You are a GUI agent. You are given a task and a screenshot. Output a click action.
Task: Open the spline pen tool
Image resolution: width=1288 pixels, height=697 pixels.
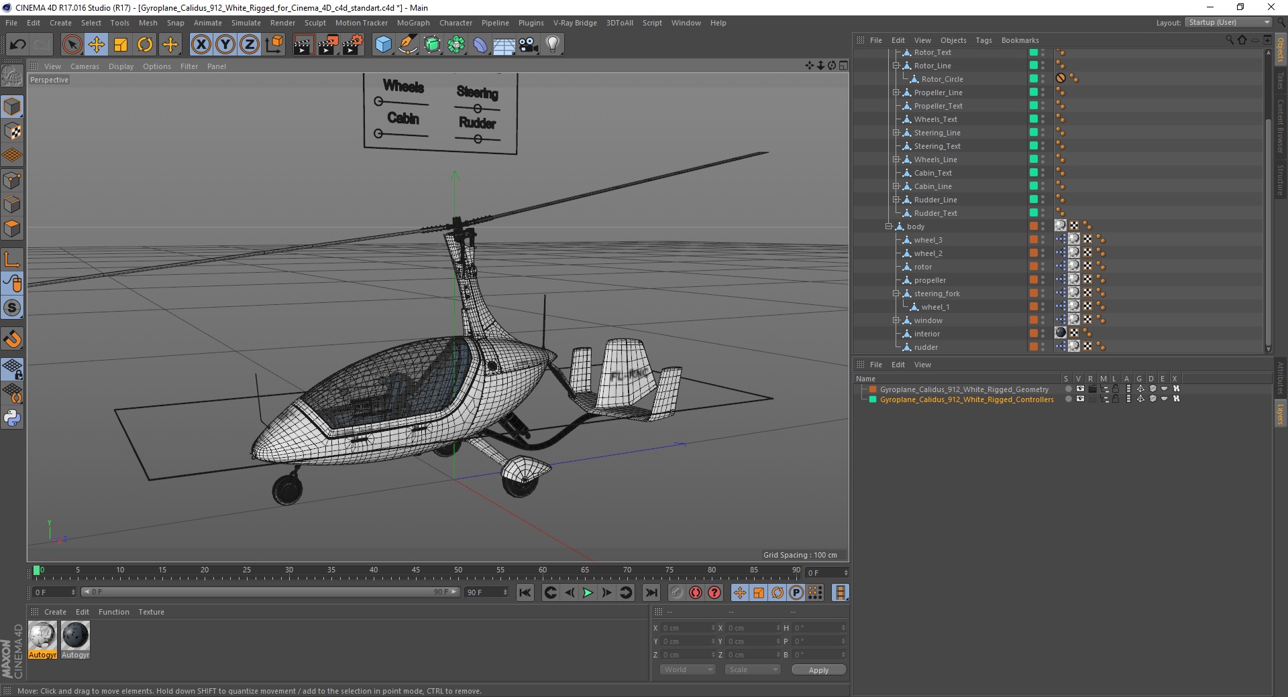tap(407, 45)
